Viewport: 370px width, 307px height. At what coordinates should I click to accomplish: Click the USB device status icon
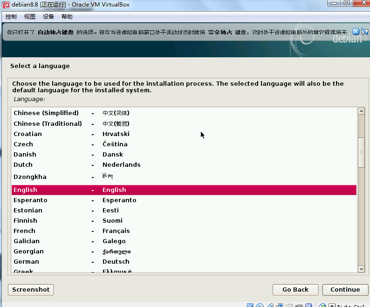click(270, 306)
